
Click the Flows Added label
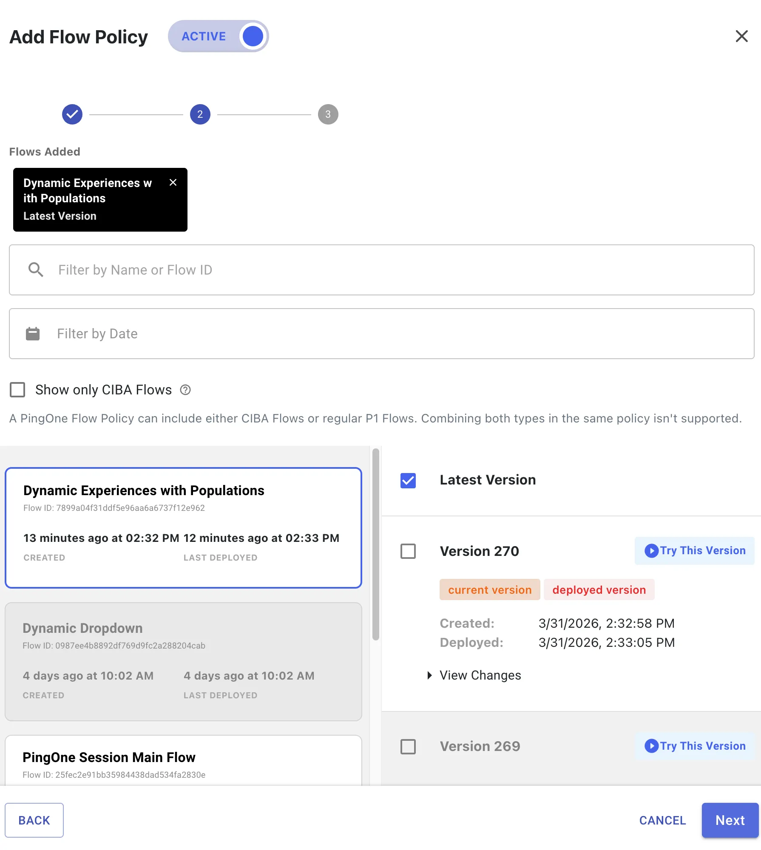click(45, 152)
